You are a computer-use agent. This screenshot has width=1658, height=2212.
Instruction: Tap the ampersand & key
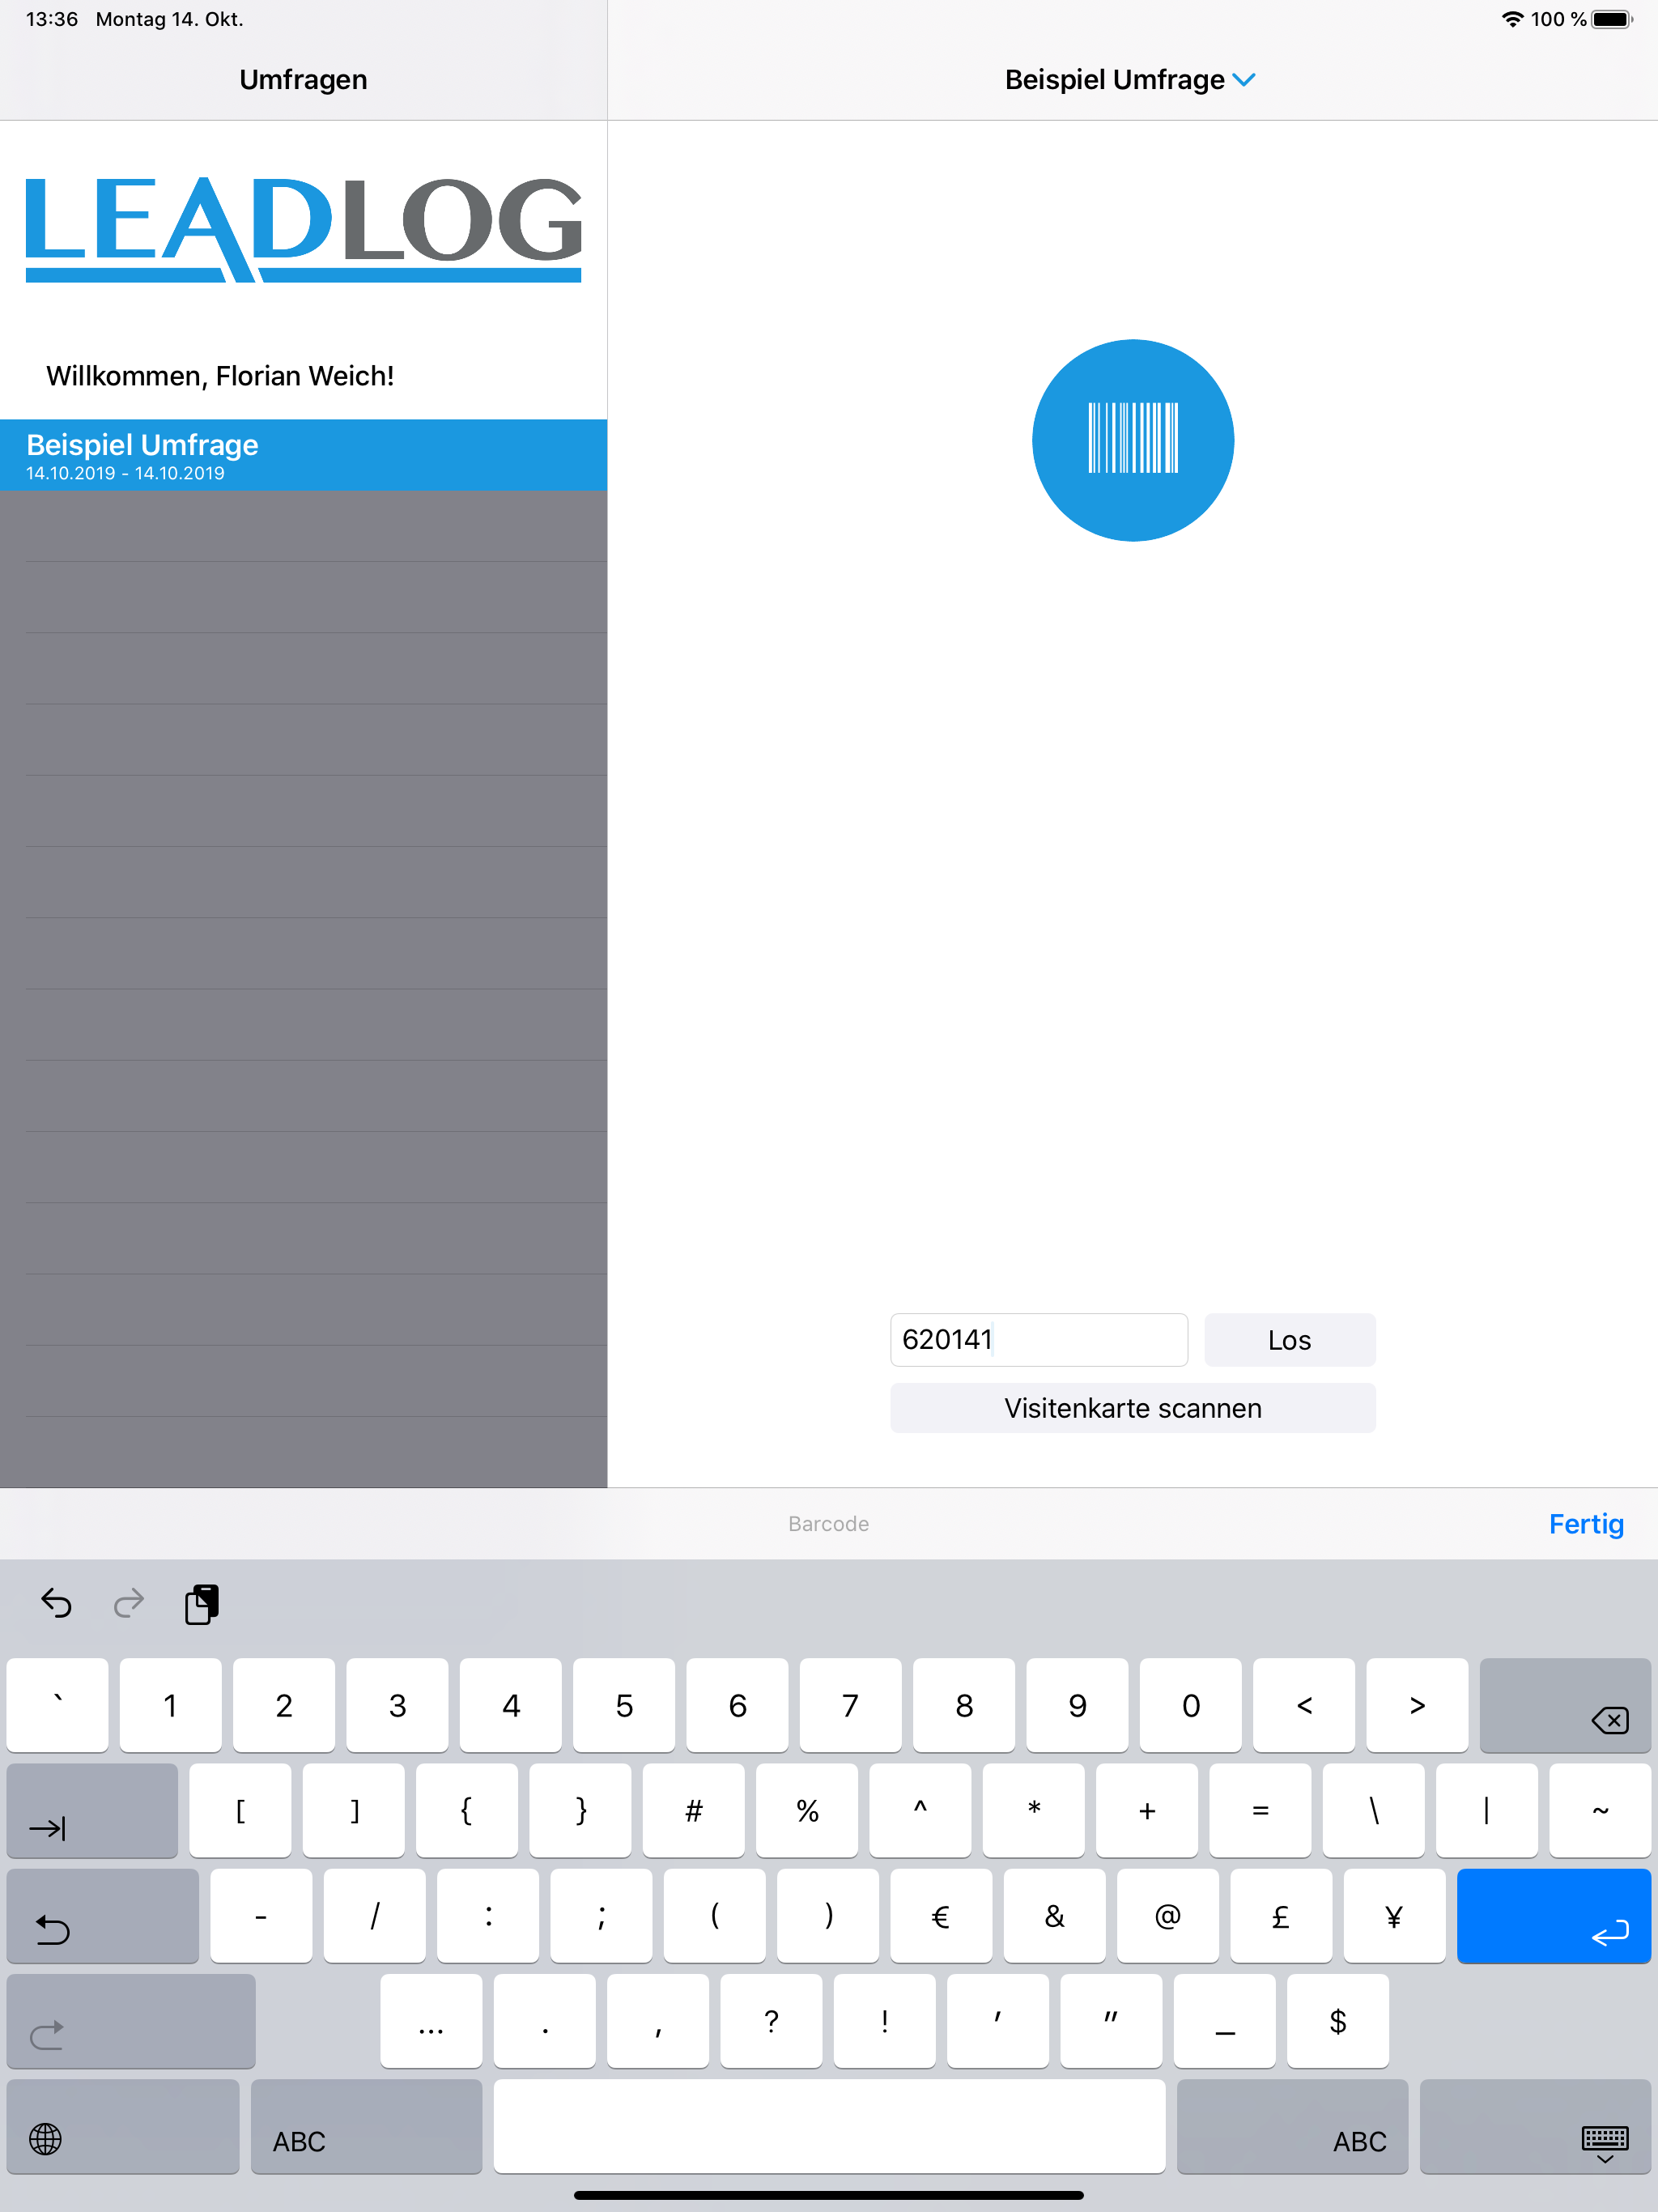[1055, 1916]
